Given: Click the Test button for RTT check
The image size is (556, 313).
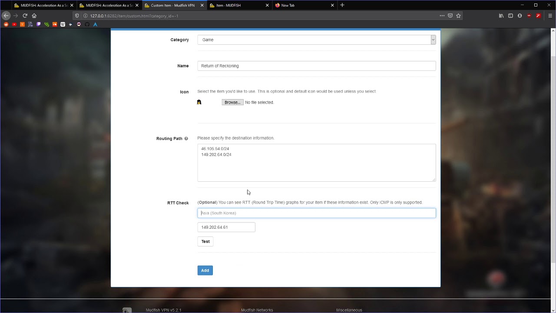Looking at the screenshot, I should pos(205,241).
